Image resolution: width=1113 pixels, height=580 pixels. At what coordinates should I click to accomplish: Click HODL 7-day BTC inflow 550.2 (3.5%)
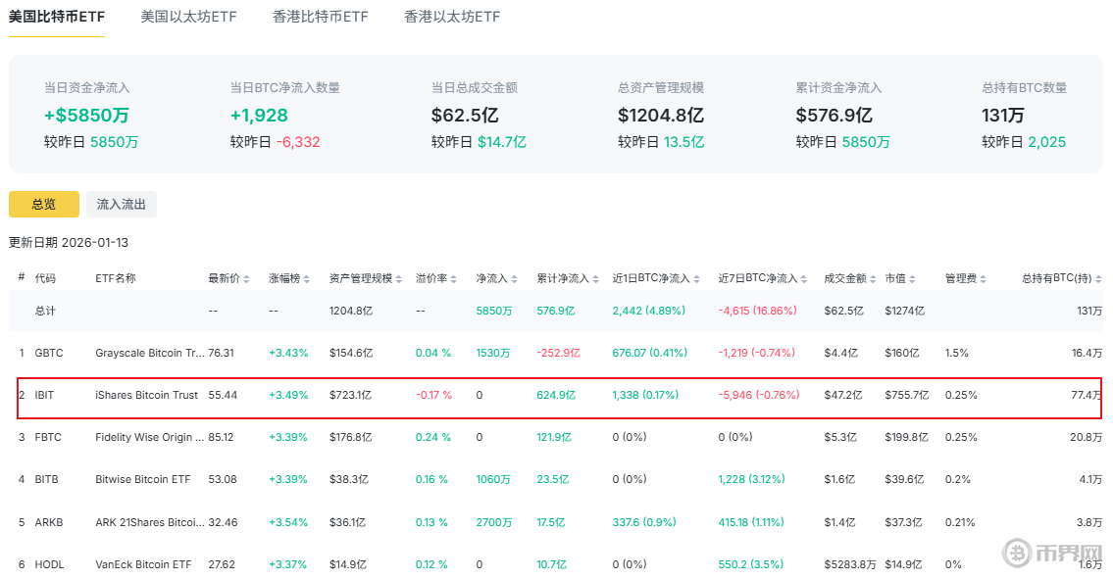[751, 564]
